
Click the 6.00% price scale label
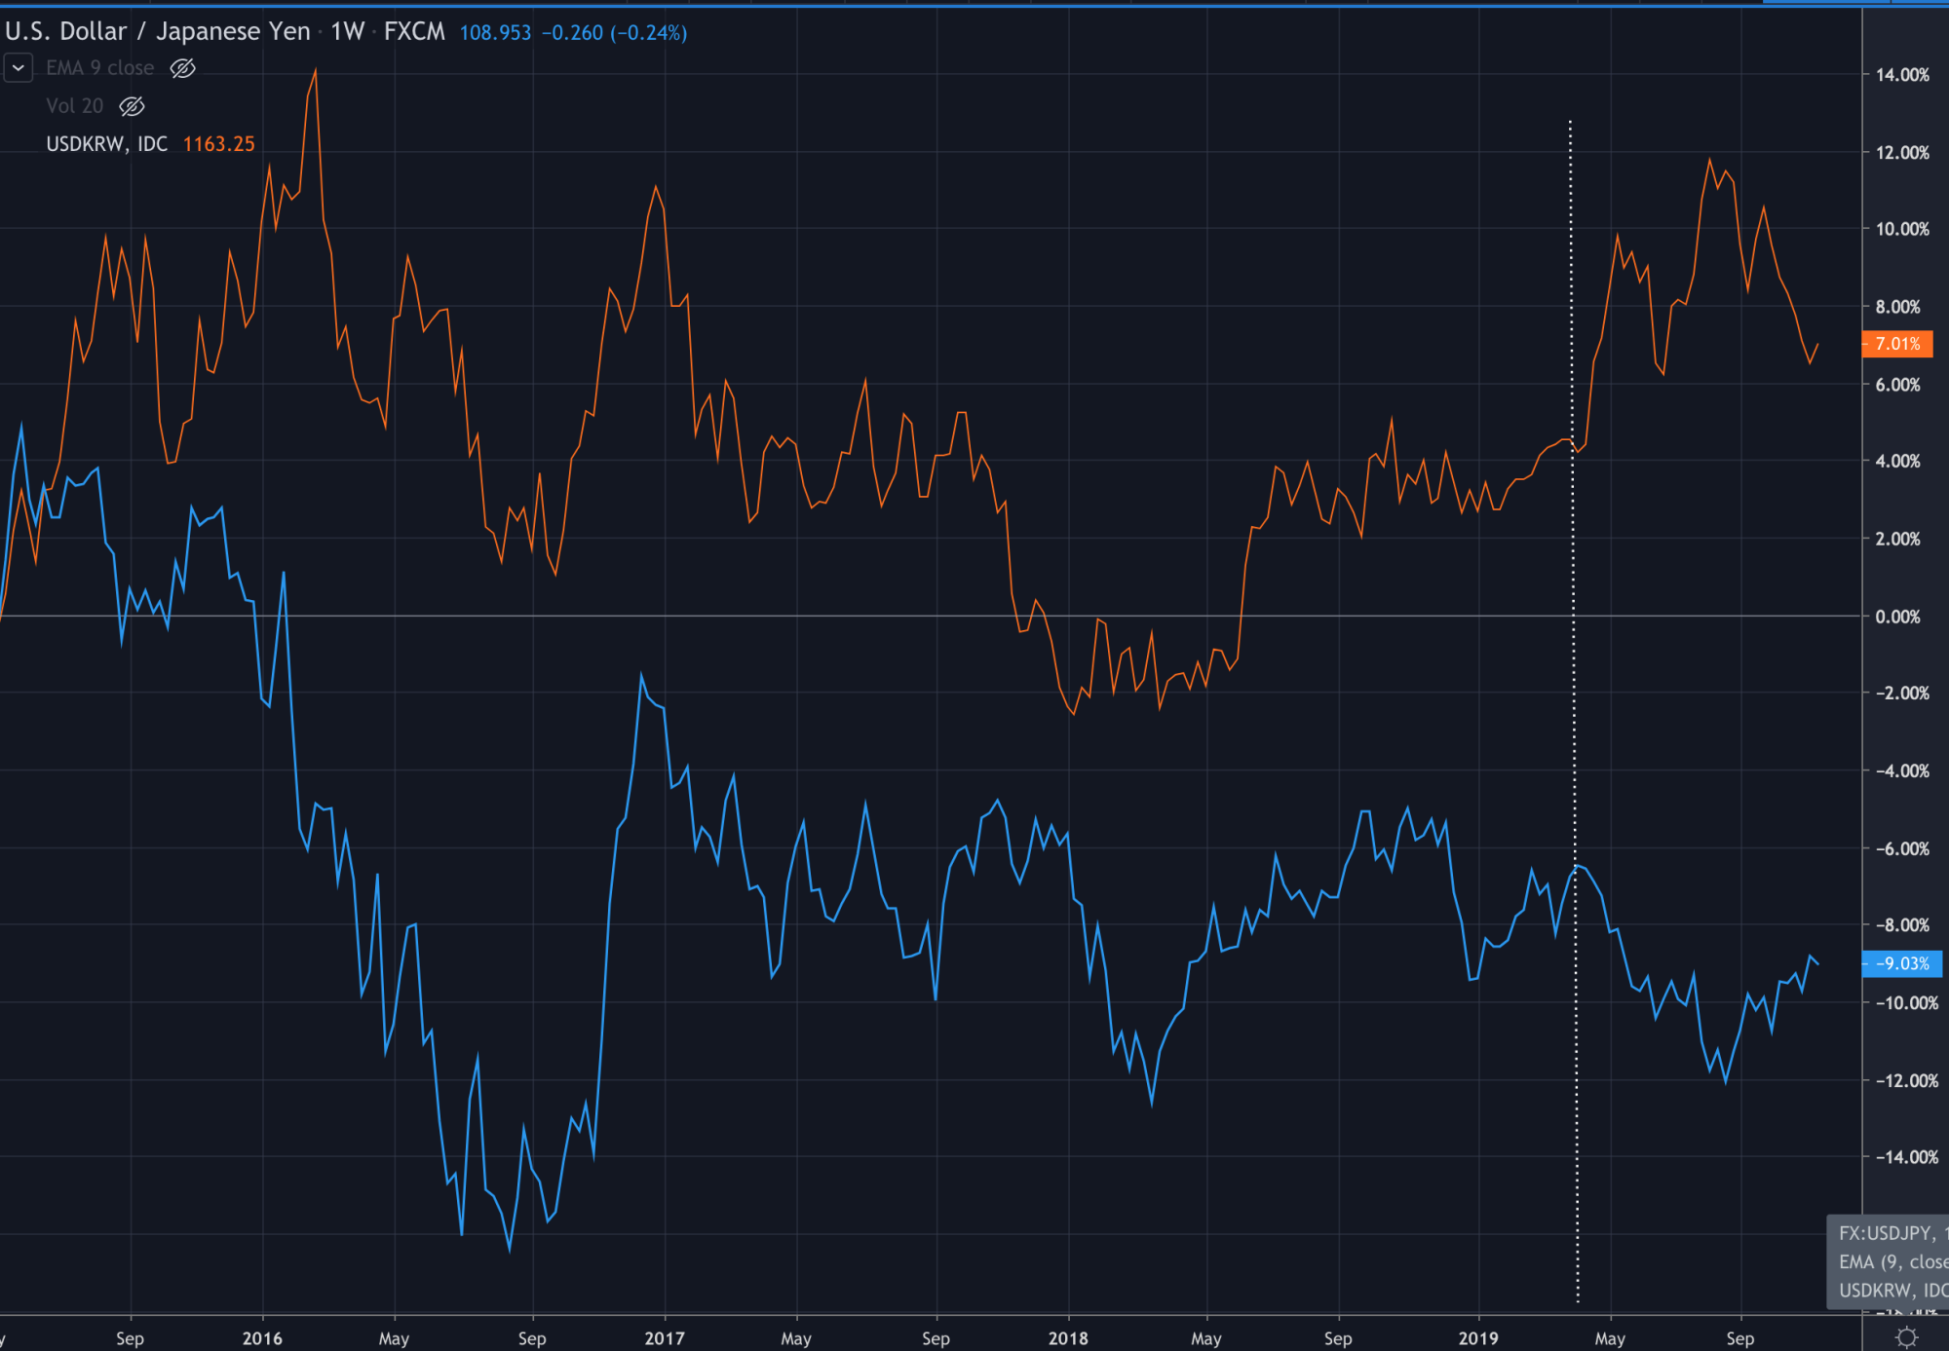pyautogui.click(x=1898, y=385)
